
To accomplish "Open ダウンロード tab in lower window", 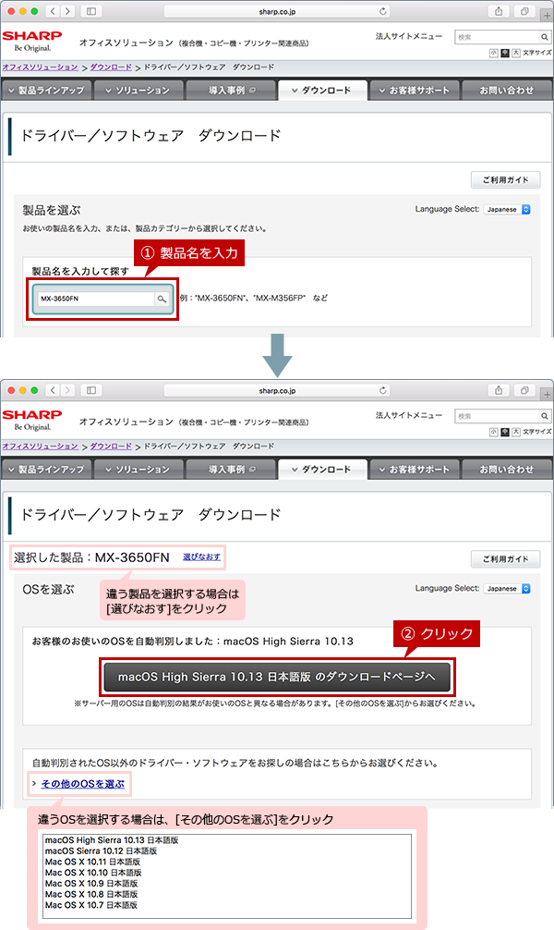I will [x=322, y=469].
